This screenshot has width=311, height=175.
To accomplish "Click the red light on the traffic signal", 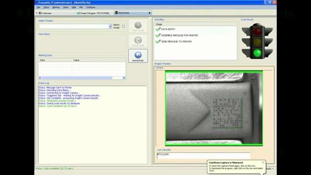I will [257, 31].
